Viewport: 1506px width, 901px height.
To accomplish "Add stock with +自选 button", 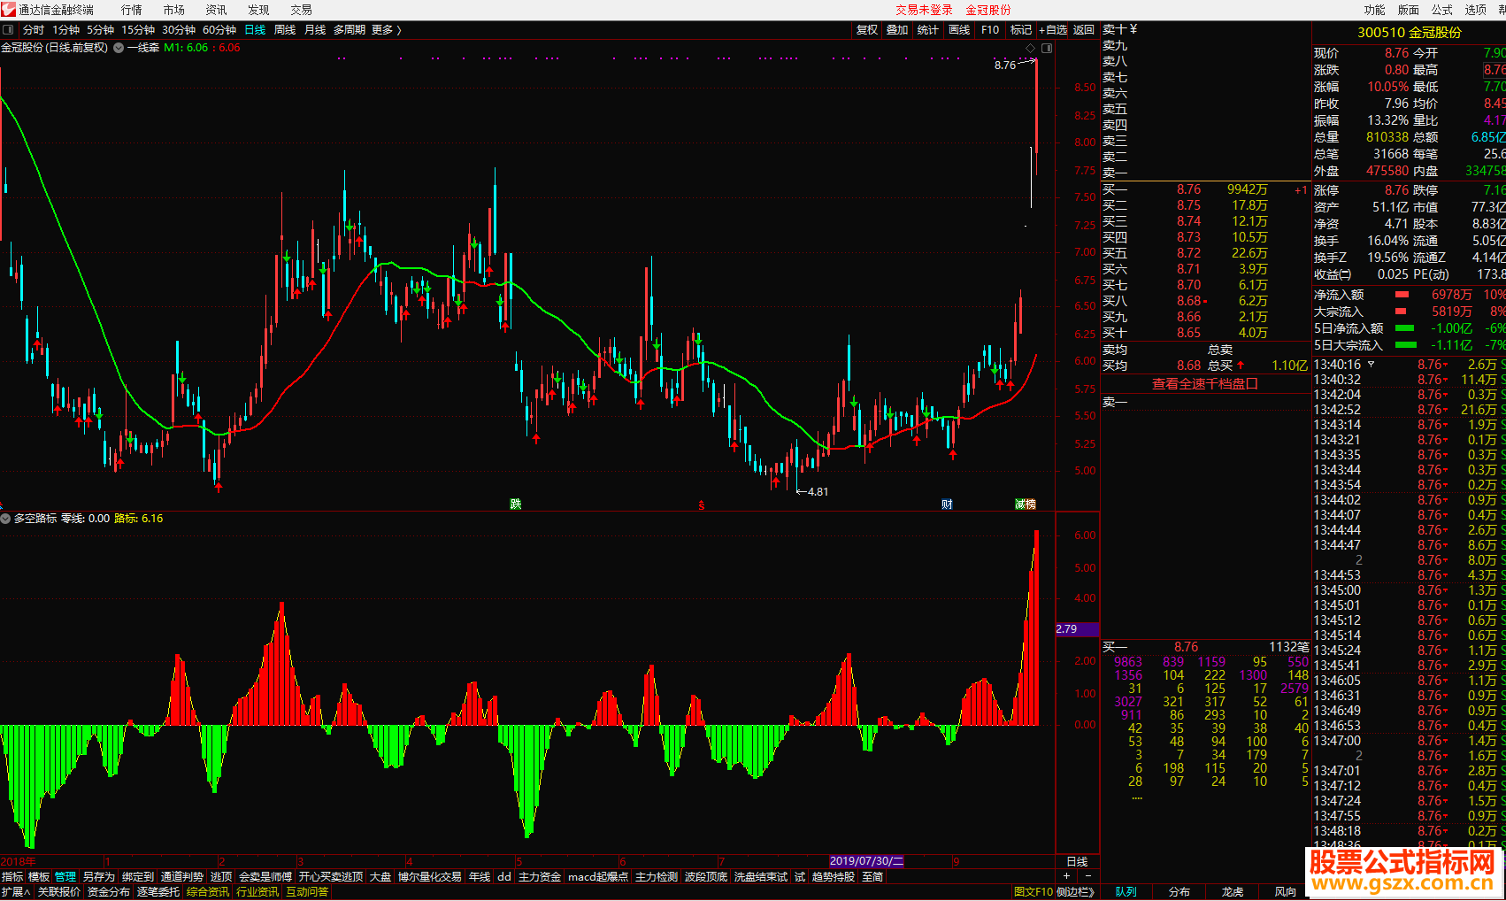I will click(1053, 30).
